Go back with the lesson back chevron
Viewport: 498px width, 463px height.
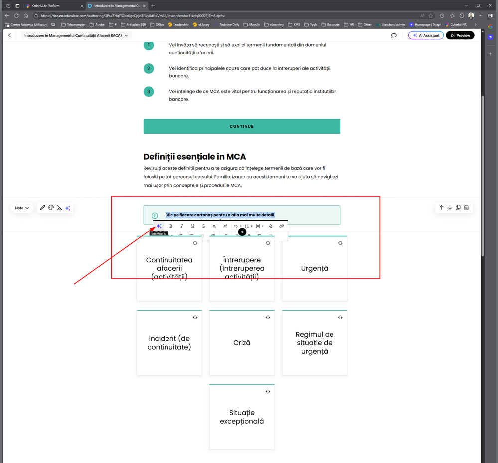click(x=10, y=35)
